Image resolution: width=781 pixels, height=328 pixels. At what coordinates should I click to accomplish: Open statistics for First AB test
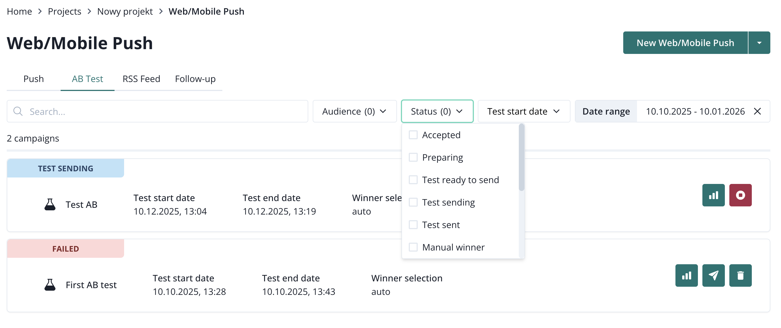click(x=686, y=275)
